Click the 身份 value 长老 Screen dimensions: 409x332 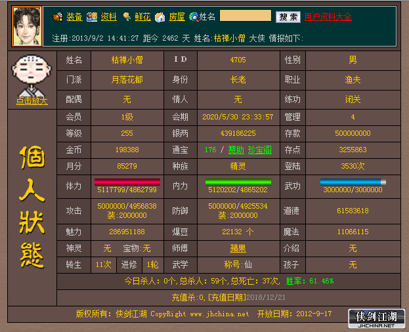[x=238, y=80]
